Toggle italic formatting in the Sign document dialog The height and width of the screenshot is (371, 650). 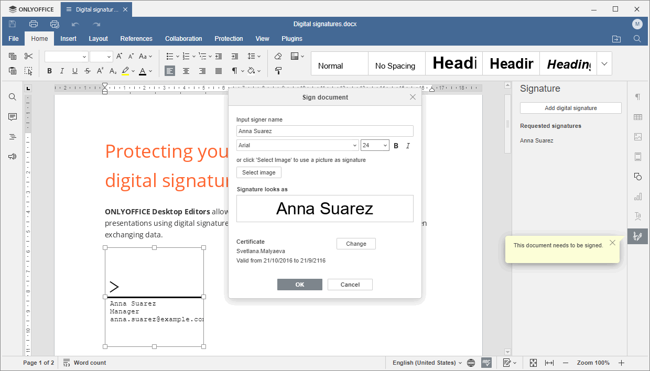[408, 146]
